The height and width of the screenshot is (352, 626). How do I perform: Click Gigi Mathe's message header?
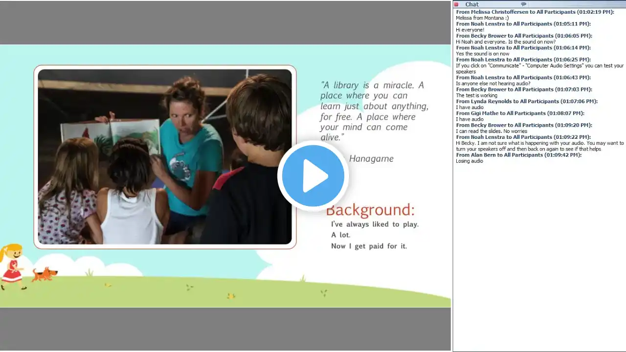pos(520,113)
